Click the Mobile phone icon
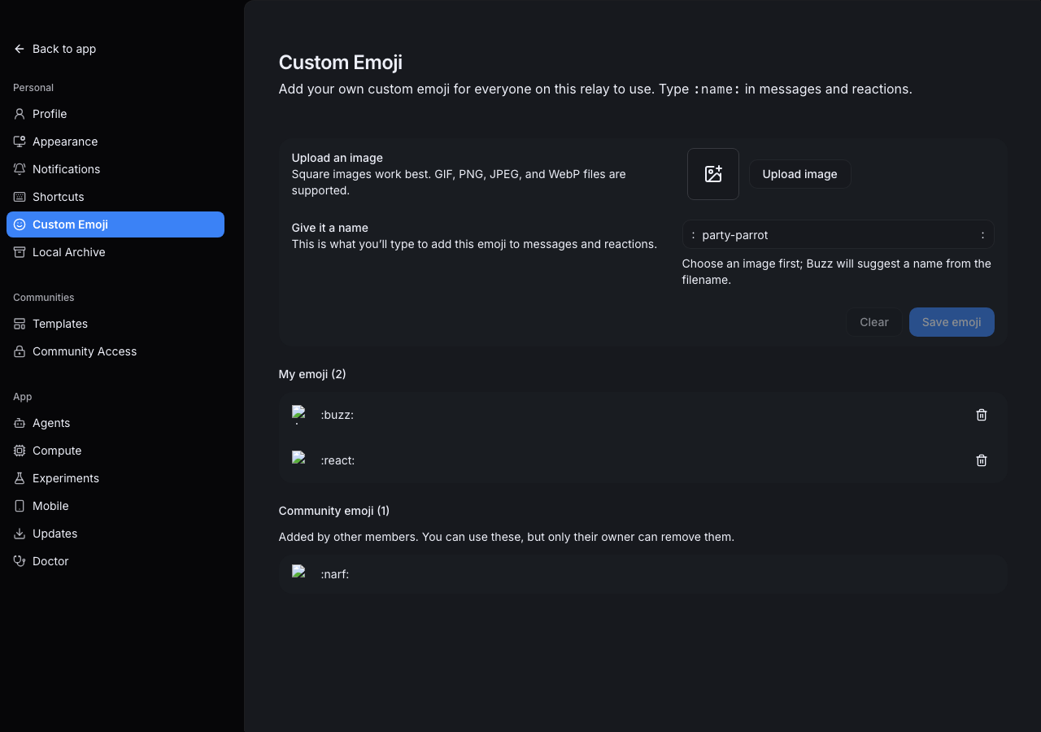Screen dimensions: 1041x732 (x=20, y=506)
